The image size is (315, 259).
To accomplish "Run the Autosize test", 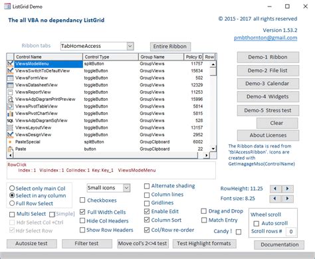I will pyautogui.click(x=32, y=244).
